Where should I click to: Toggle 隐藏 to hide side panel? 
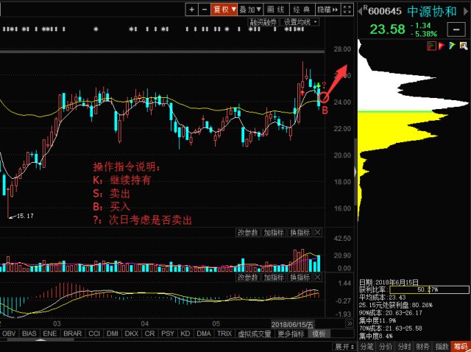pos(327,10)
